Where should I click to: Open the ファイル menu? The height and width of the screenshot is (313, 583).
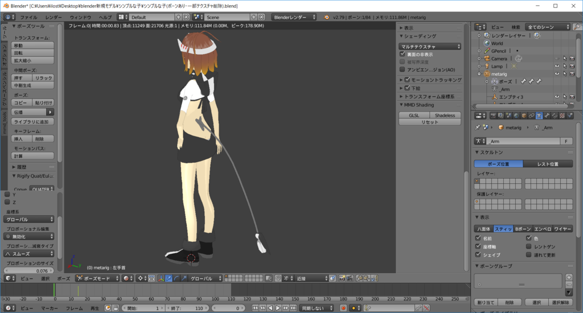28,18
